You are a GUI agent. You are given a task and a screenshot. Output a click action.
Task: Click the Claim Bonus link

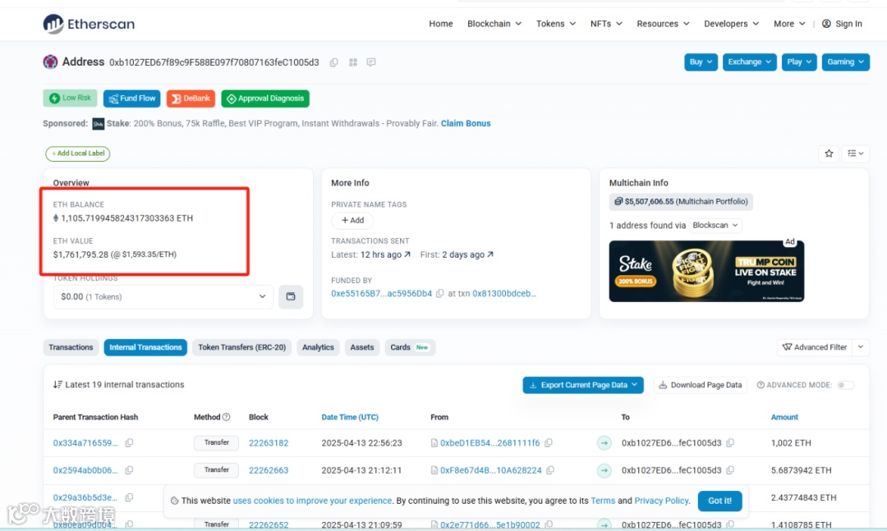pyautogui.click(x=466, y=123)
